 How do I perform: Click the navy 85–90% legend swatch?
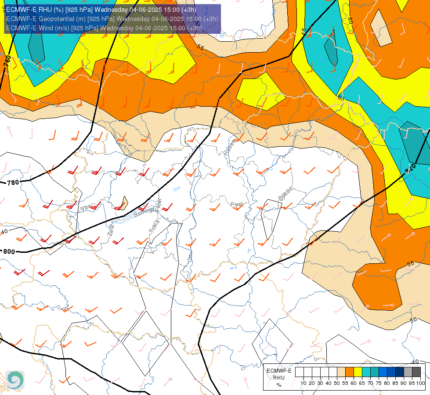pyautogui.click(x=400, y=372)
